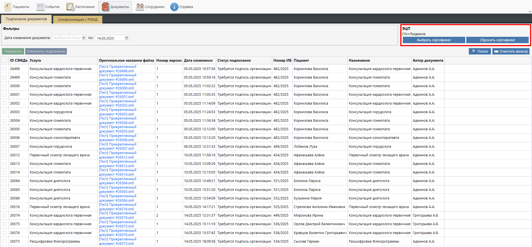Screen dimensions: 532x247
Task: Open the Сотрудники staff icon
Action: coord(140,7)
